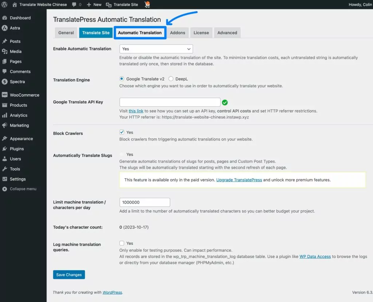The width and height of the screenshot is (373, 302).
Task: Click the Dashboard gauge icon
Action: tap(4, 18)
